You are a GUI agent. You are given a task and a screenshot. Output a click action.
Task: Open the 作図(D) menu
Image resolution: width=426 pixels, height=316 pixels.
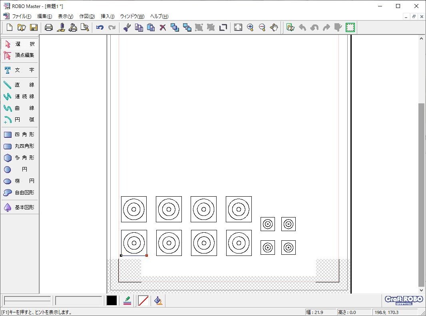(87, 16)
